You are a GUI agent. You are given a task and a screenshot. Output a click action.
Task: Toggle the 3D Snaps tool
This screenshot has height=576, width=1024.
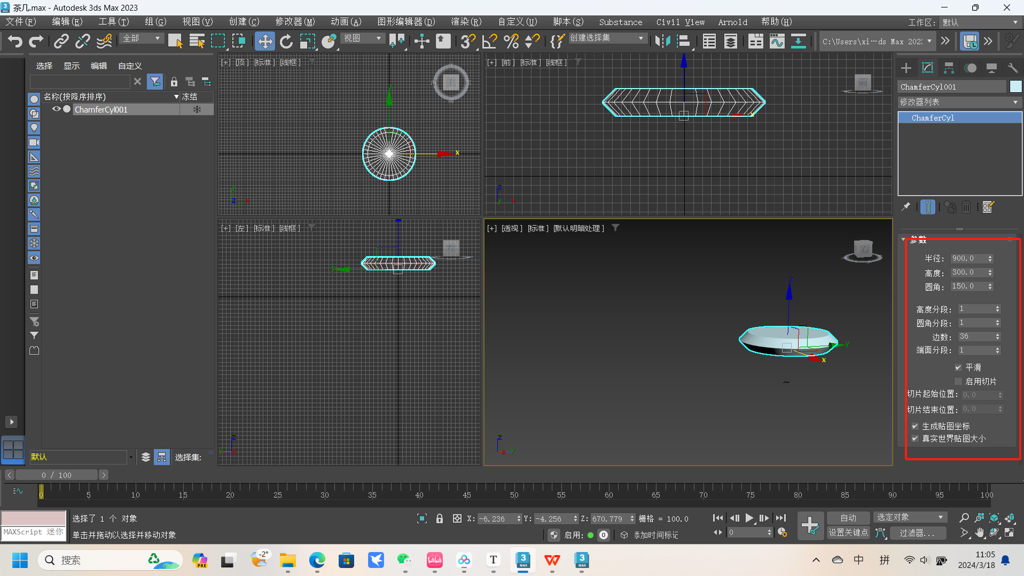coord(468,41)
